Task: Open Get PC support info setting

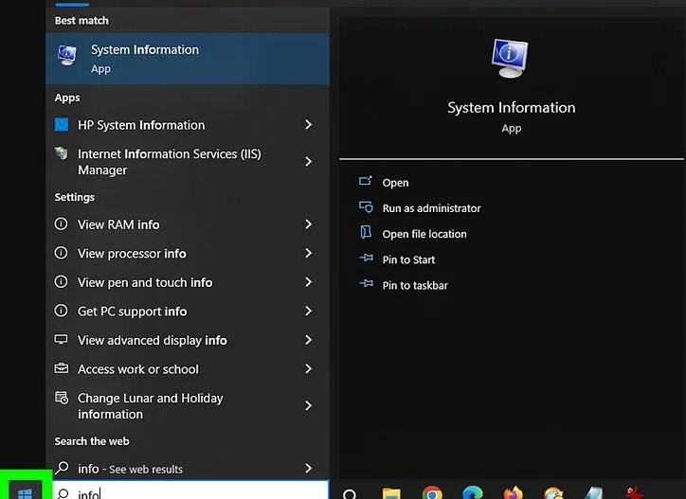Action: tap(188, 311)
